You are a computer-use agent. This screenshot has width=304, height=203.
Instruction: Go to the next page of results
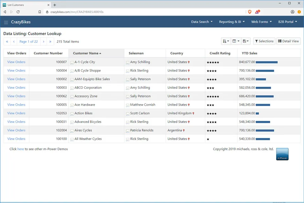[x=44, y=42]
